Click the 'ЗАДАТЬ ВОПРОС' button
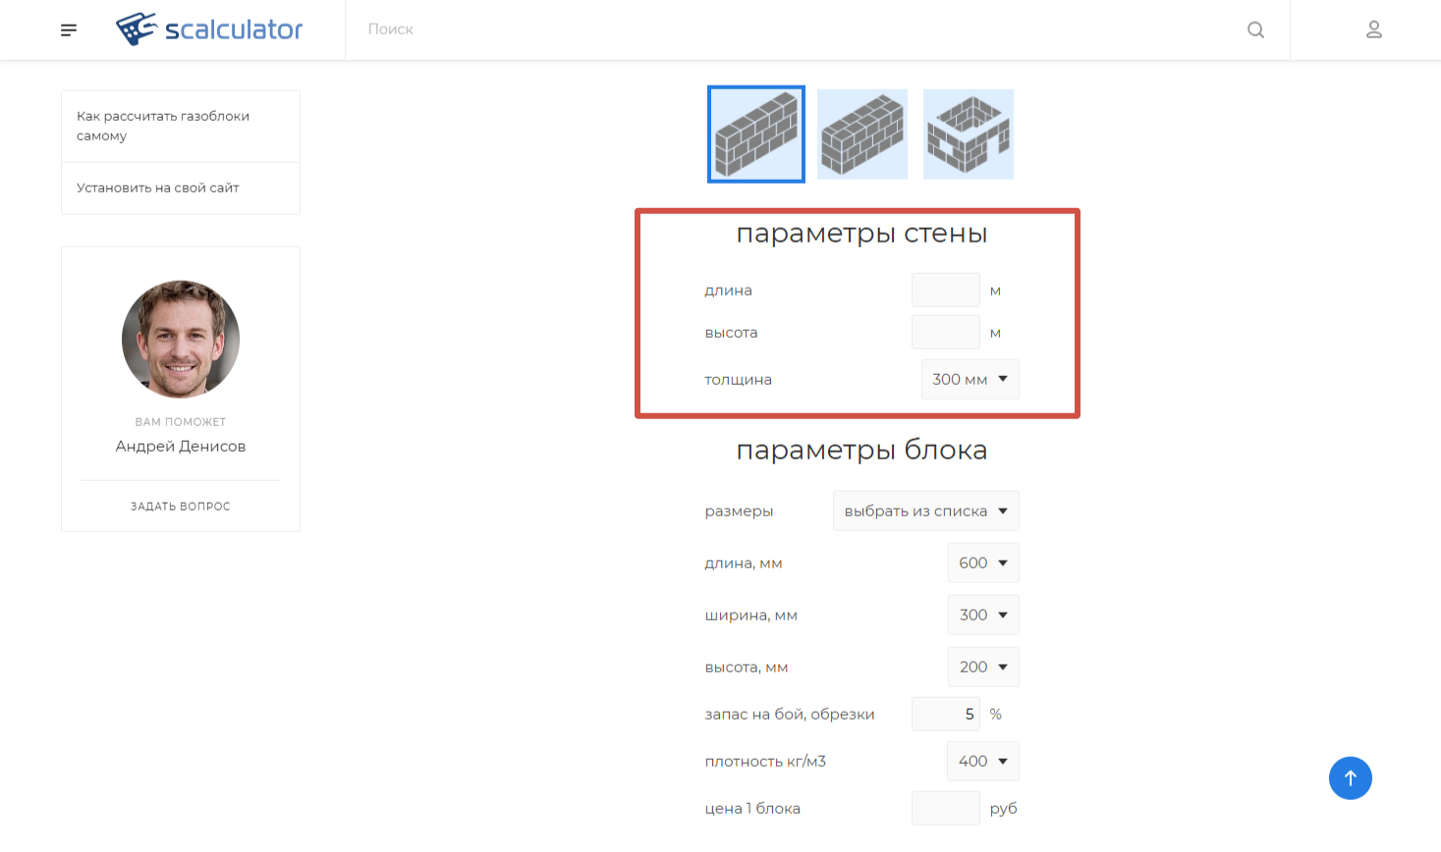The width and height of the screenshot is (1441, 852). pyautogui.click(x=181, y=506)
